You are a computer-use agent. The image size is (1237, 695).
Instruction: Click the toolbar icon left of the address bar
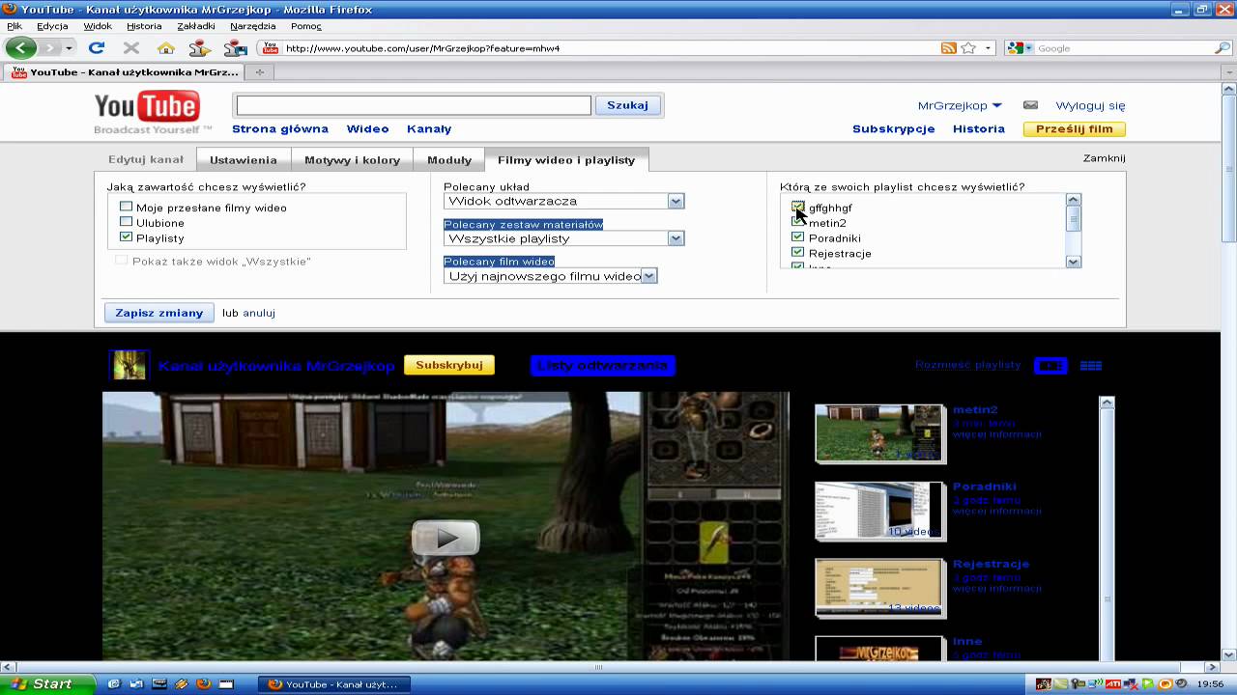[x=235, y=47]
